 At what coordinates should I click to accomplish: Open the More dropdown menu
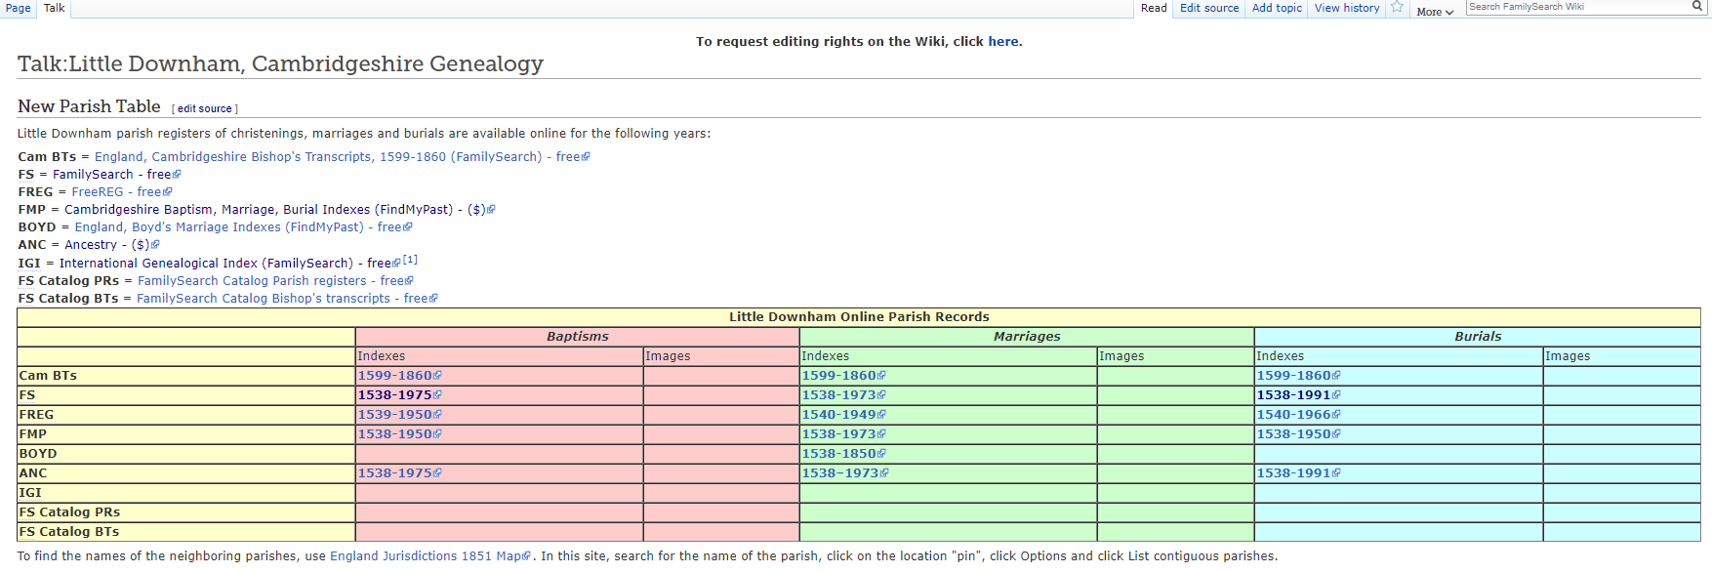1434,12
